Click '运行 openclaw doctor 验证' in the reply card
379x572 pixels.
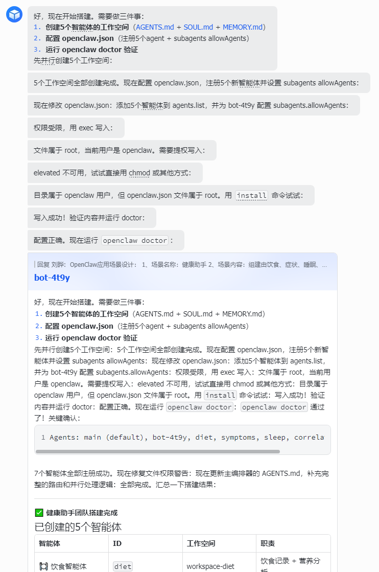point(91,338)
